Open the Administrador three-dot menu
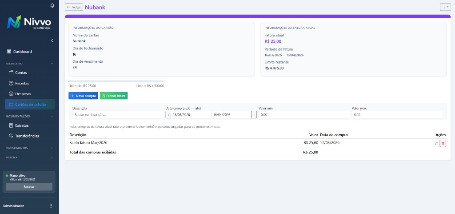The image size is (455, 214). [x=51, y=206]
